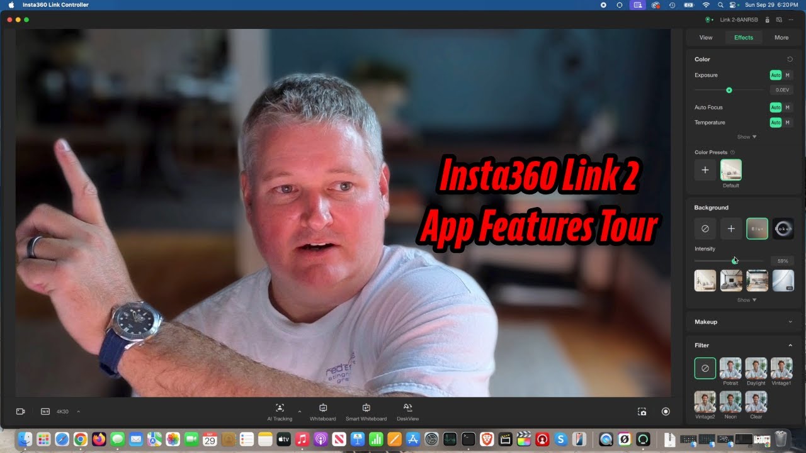Set Exposure to Auto
Viewport: 806px width, 453px height.
pyautogui.click(x=776, y=75)
